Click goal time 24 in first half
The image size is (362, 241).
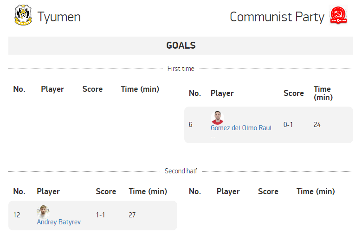317,125
